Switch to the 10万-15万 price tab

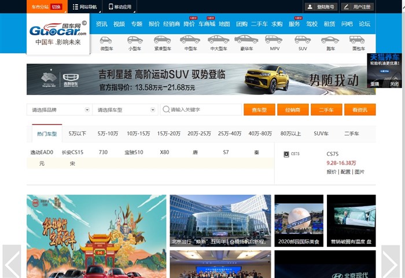tap(138, 133)
